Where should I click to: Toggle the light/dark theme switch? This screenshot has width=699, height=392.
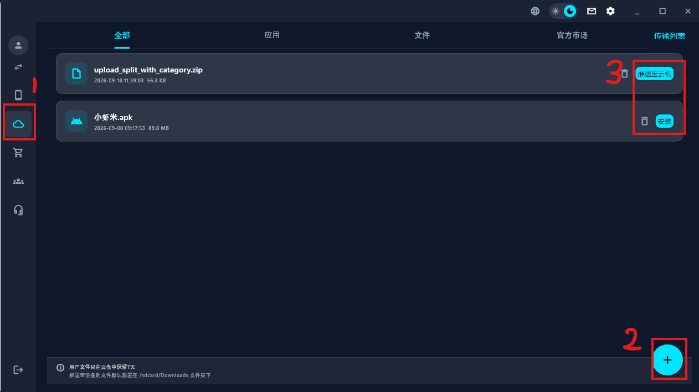click(563, 11)
